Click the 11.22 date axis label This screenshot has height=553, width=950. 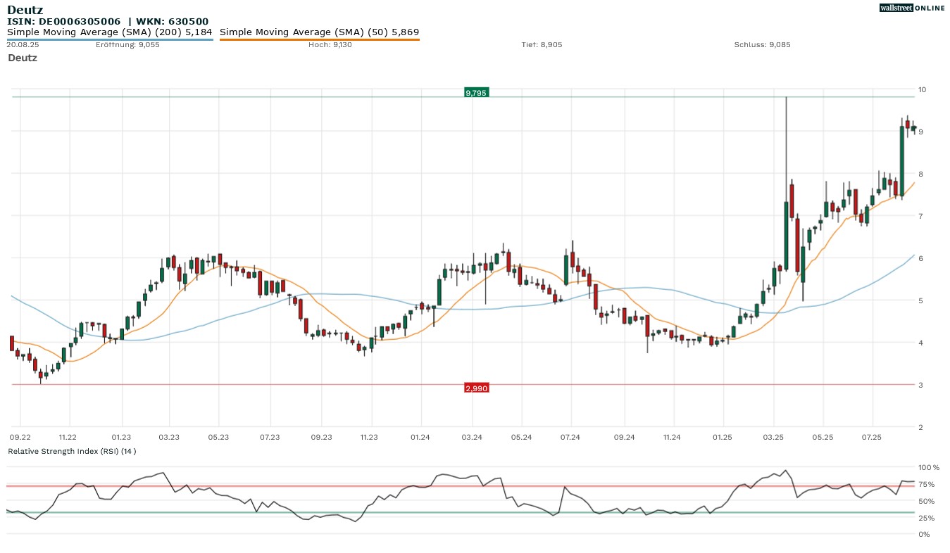(x=68, y=438)
